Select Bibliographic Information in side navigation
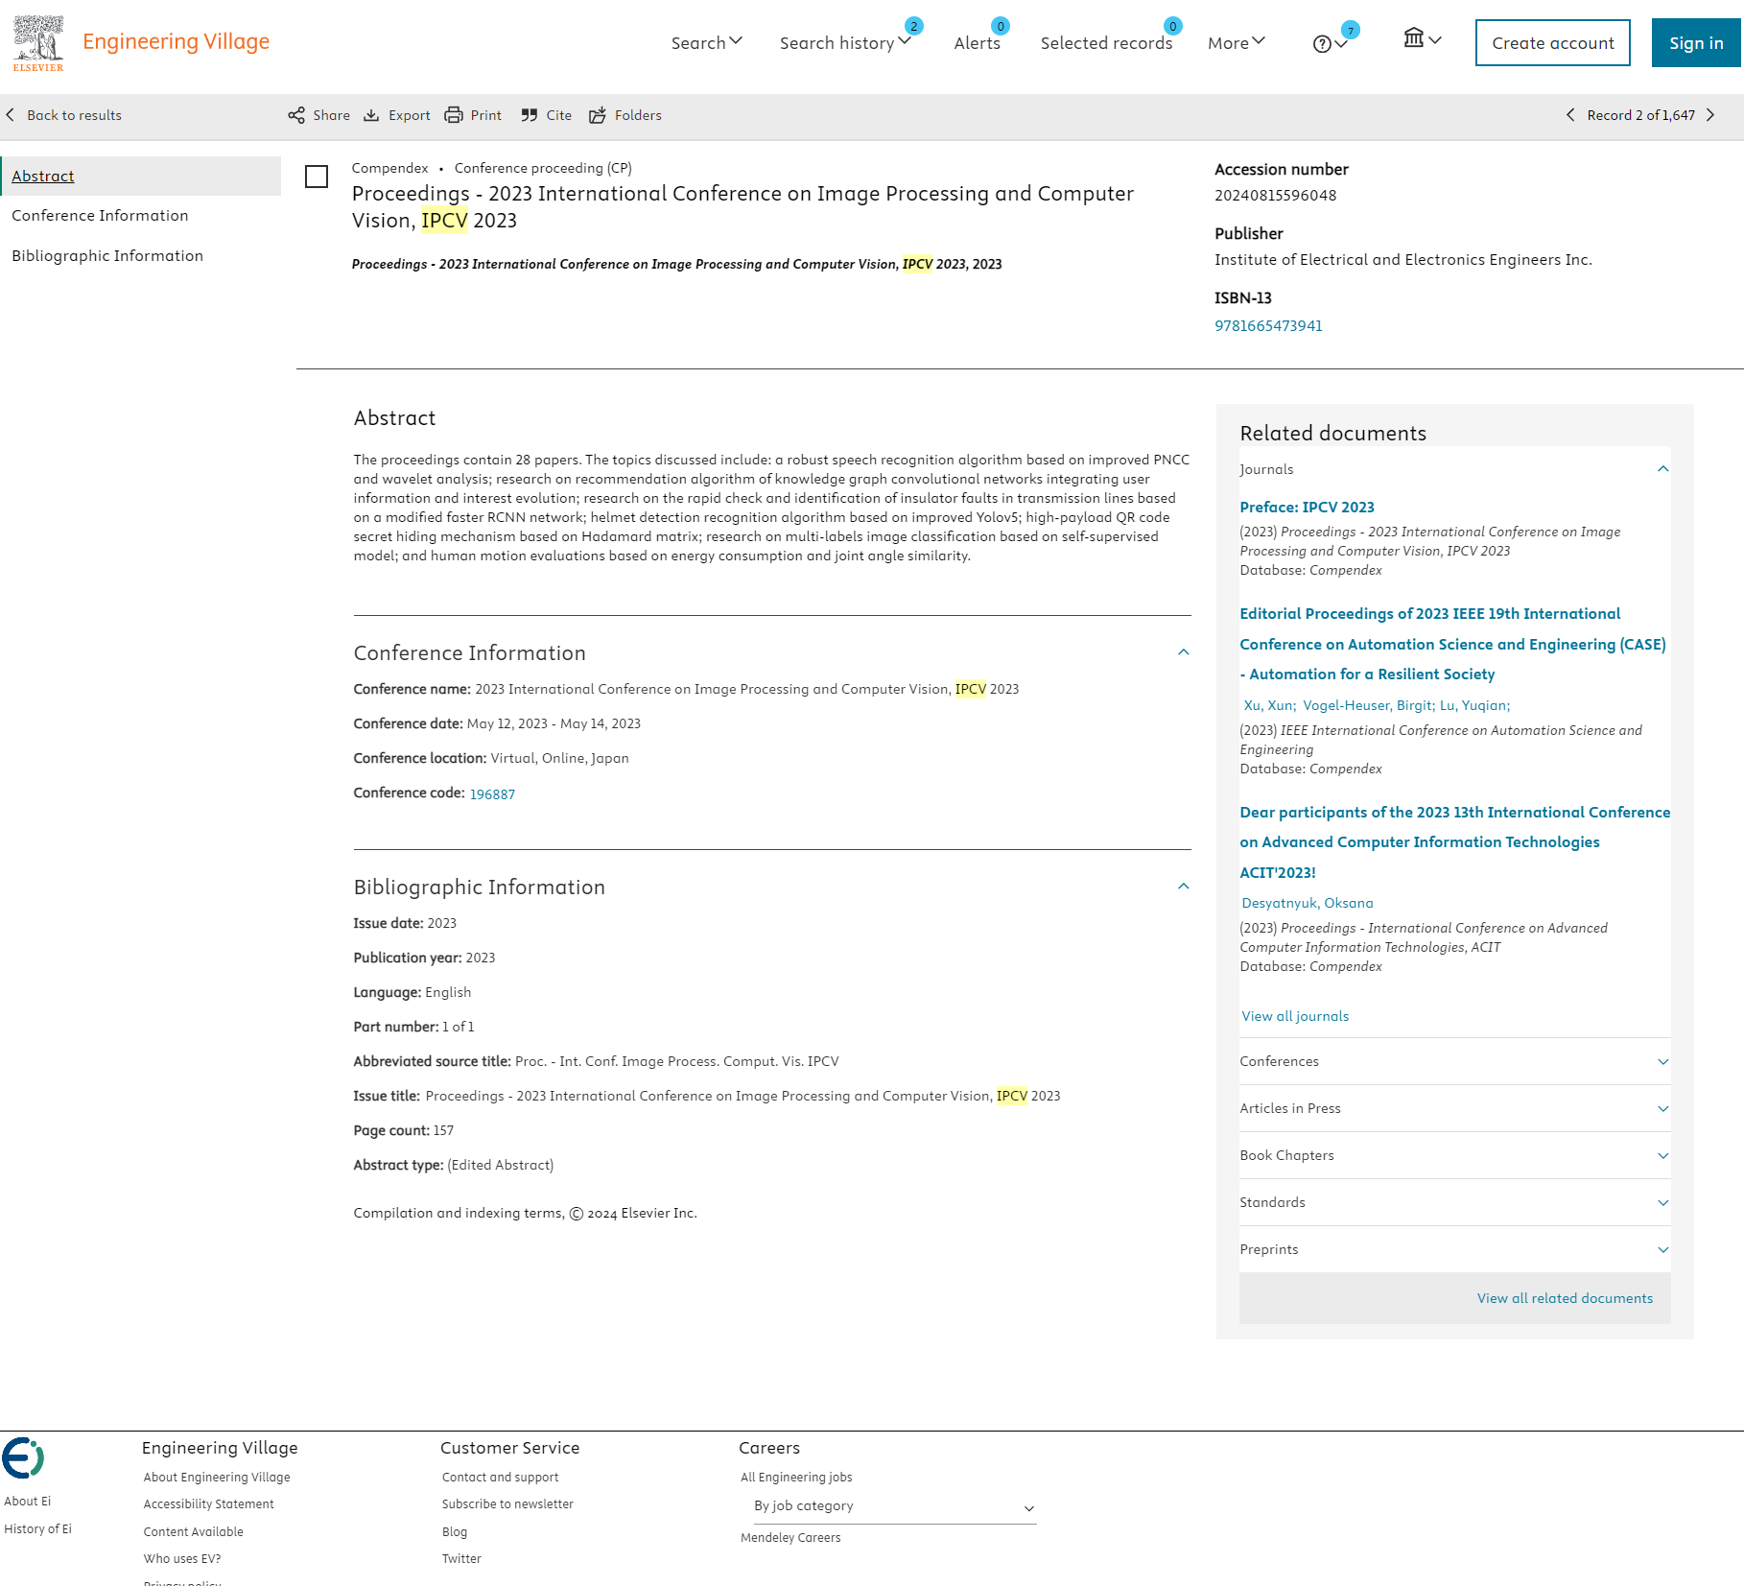 point(107,255)
